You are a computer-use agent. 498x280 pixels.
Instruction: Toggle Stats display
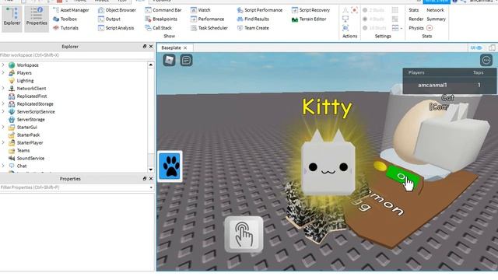click(x=413, y=10)
